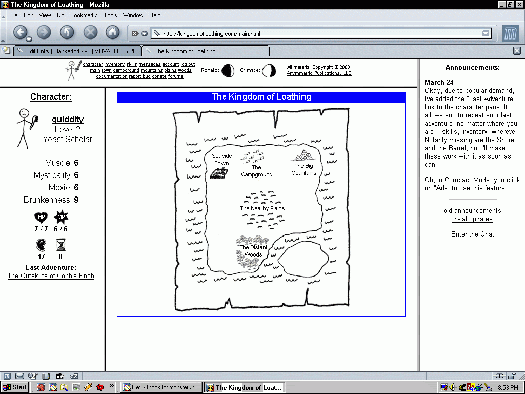Open the 'documentation' link
The image size is (525, 394).
111,76
